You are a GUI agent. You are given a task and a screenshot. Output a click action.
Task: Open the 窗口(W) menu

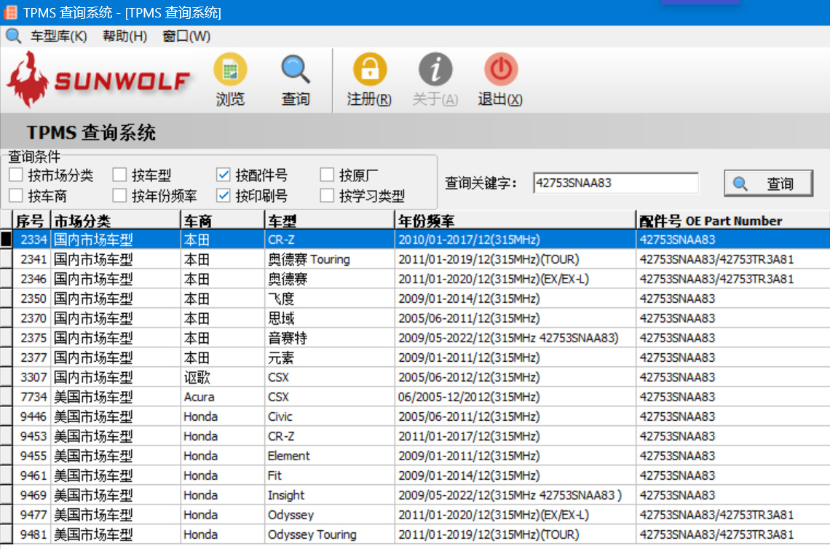[186, 36]
